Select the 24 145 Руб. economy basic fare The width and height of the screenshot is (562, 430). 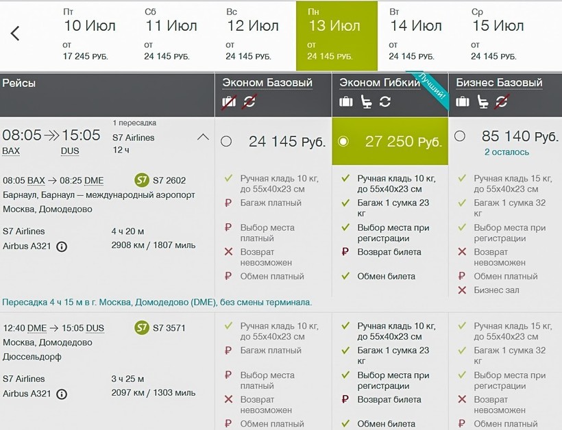point(226,142)
